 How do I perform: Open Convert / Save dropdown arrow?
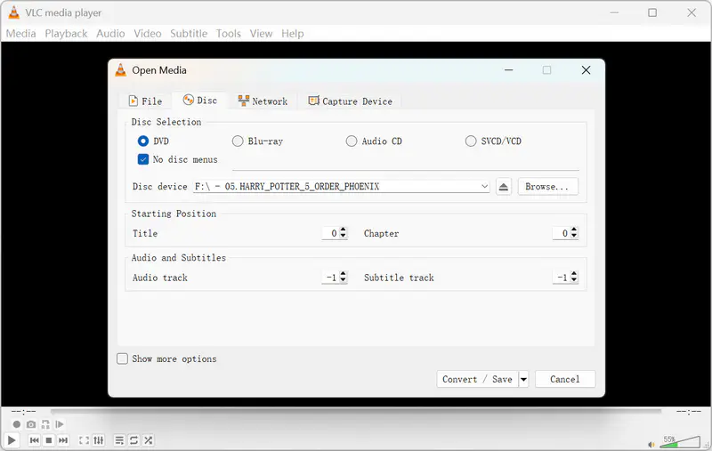click(x=523, y=379)
